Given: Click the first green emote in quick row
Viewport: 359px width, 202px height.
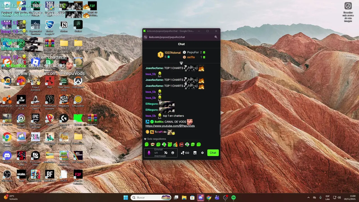Looking at the screenshot, I should [x=146, y=144].
